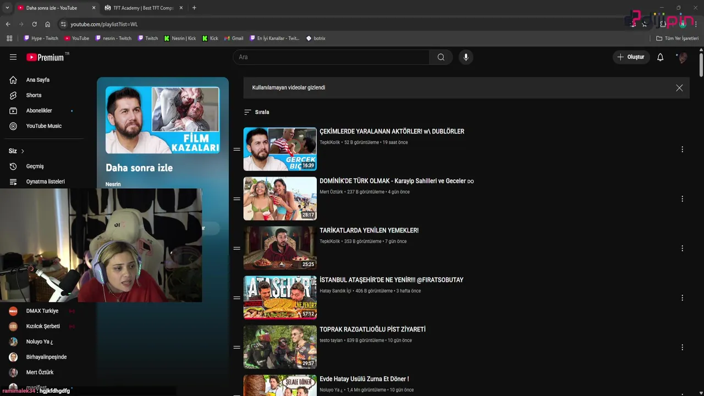Open YouTube Music in the sidebar

(44, 127)
